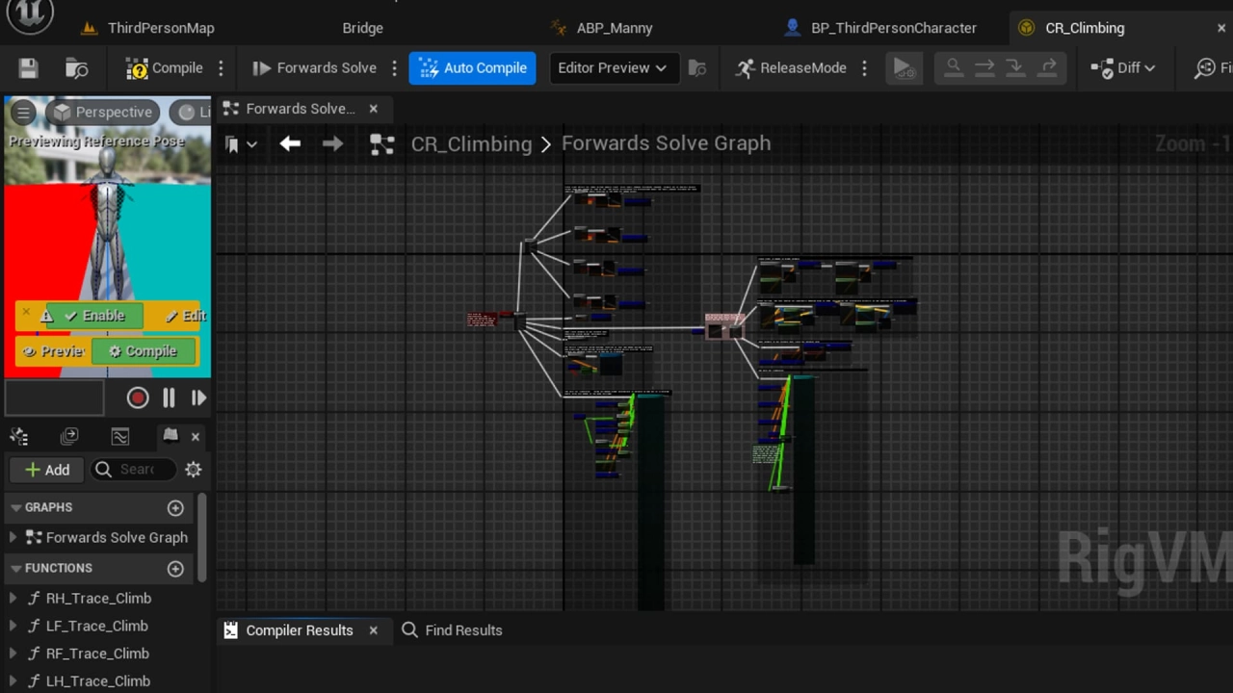Select the LH_Trace_Climb function
Viewport: 1233px width, 693px height.
(x=97, y=680)
